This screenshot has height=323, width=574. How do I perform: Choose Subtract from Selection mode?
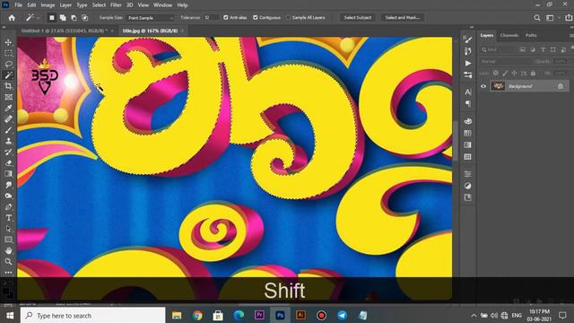pos(74,18)
